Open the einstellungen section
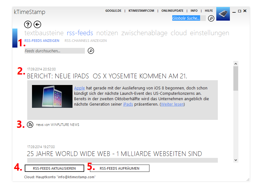The height and width of the screenshot is (189, 259). pos(209,33)
